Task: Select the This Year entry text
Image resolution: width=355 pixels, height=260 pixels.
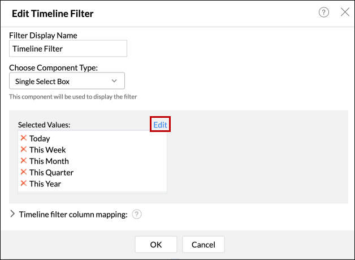Action: tap(45, 184)
